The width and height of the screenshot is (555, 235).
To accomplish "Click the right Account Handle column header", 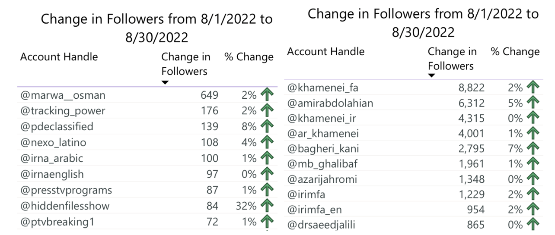I will click(x=326, y=52).
